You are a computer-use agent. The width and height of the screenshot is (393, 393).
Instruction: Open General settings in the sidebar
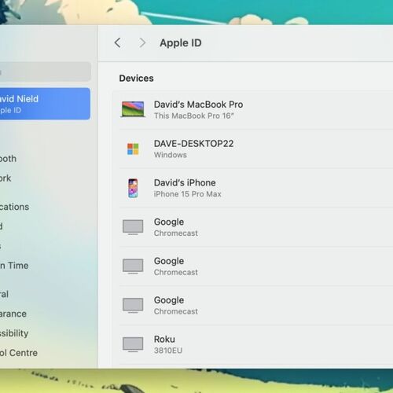pos(5,294)
